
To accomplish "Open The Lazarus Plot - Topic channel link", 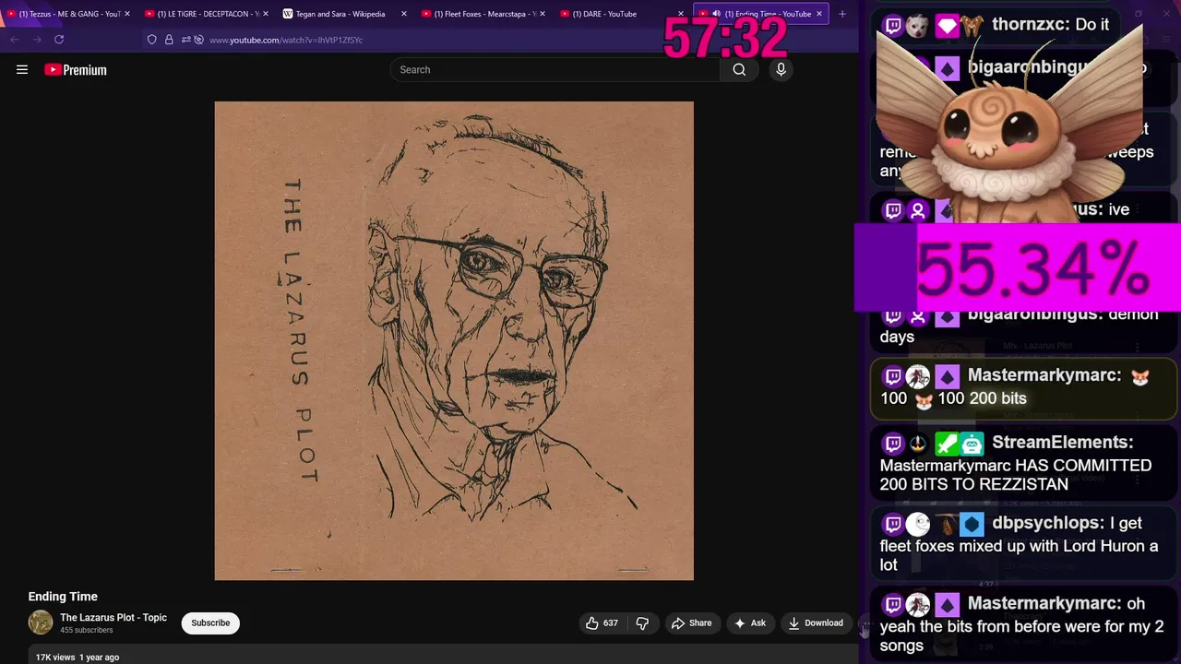I will point(113,618).
